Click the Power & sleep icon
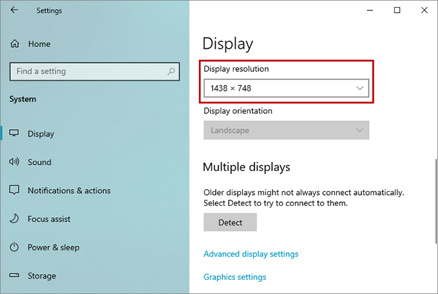 point(14,247)
